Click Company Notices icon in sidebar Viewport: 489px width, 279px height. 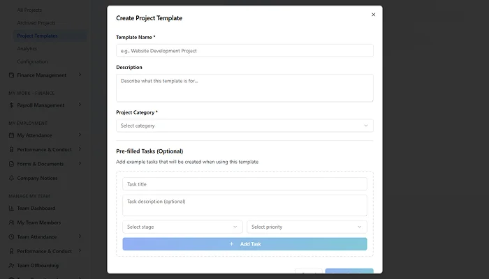[x=11, y=179]
